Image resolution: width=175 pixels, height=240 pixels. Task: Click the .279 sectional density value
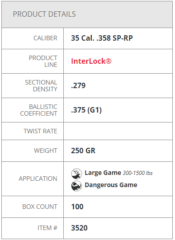78,85
